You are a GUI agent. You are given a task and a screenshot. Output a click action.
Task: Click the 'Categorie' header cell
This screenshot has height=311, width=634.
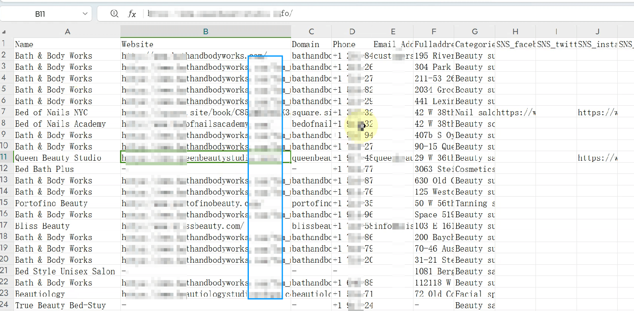coord(475,44)
